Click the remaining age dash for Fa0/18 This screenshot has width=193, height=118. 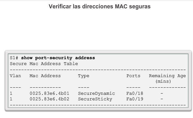pyautogui.click(x=162, y=94)
